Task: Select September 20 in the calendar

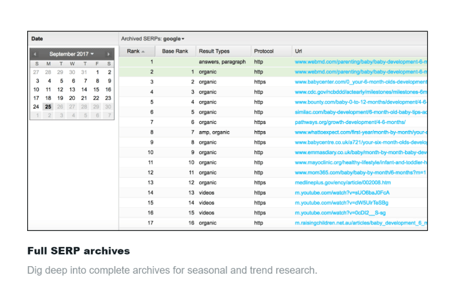Action: [x=72, y=98]
